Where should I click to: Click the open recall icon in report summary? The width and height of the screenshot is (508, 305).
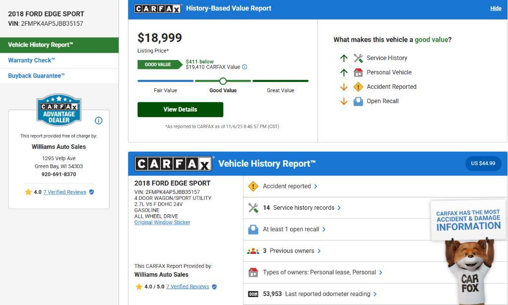(253, 229)
